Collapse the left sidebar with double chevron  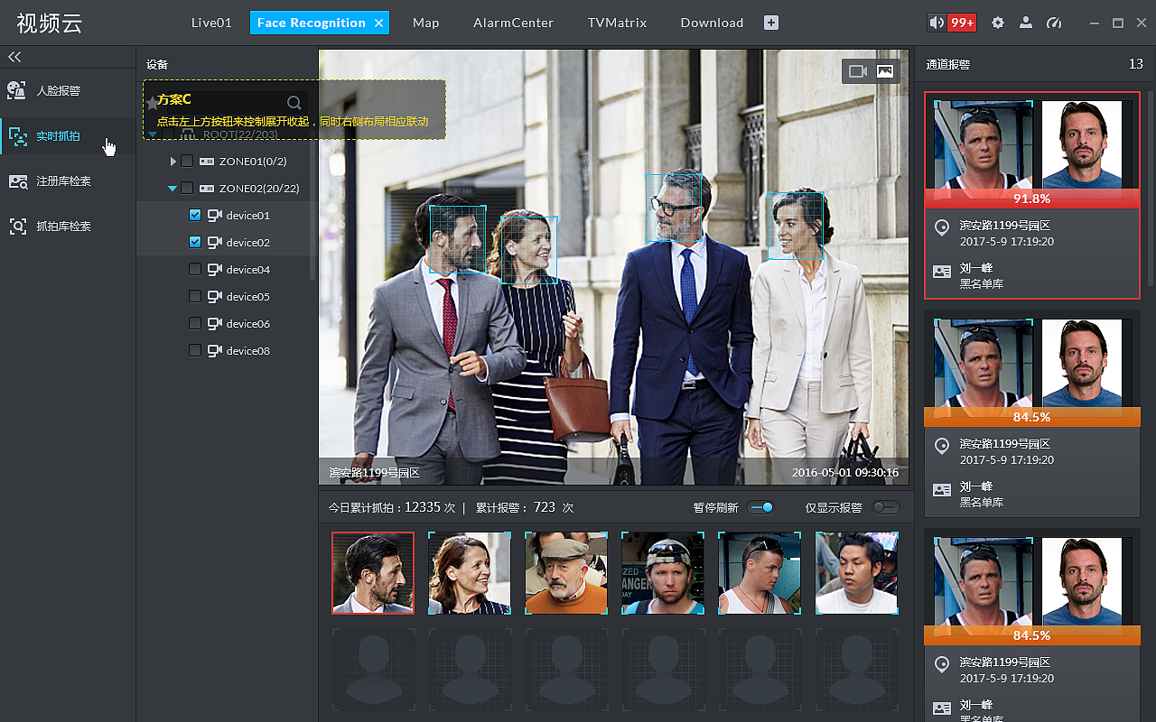coord(14,57)
